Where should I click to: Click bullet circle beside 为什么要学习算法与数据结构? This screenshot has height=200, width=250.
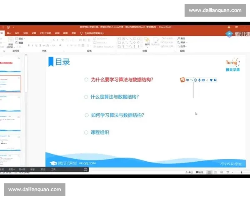[x=86, y=80]
